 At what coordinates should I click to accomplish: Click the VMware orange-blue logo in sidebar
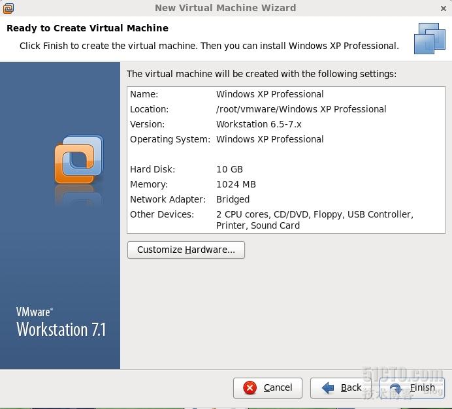tap(78, 160)
